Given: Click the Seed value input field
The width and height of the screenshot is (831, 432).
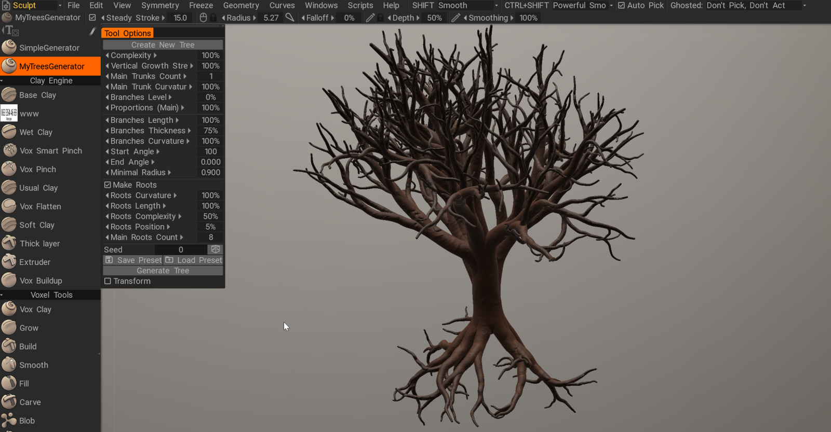Looking at the screenshot, I should tap(181, 249).
